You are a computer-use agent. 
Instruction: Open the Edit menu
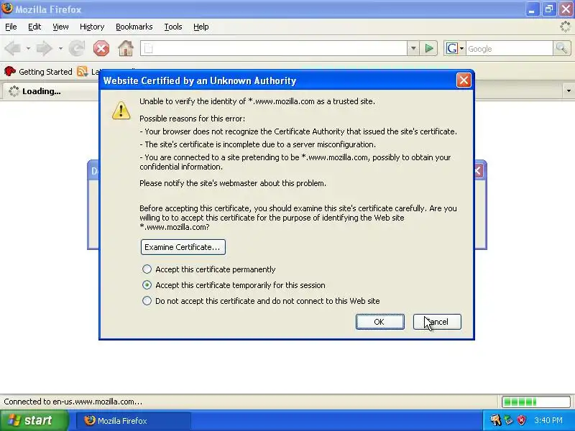tap(34, 27)
